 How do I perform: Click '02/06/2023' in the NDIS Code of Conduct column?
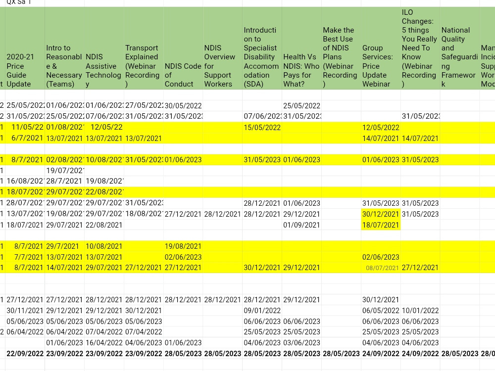[x=183, y=257]
